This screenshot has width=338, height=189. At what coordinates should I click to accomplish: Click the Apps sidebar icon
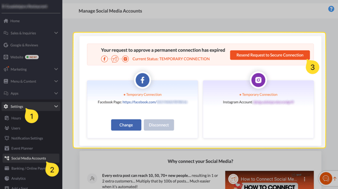pyautogui.click(x=6, y=94)
